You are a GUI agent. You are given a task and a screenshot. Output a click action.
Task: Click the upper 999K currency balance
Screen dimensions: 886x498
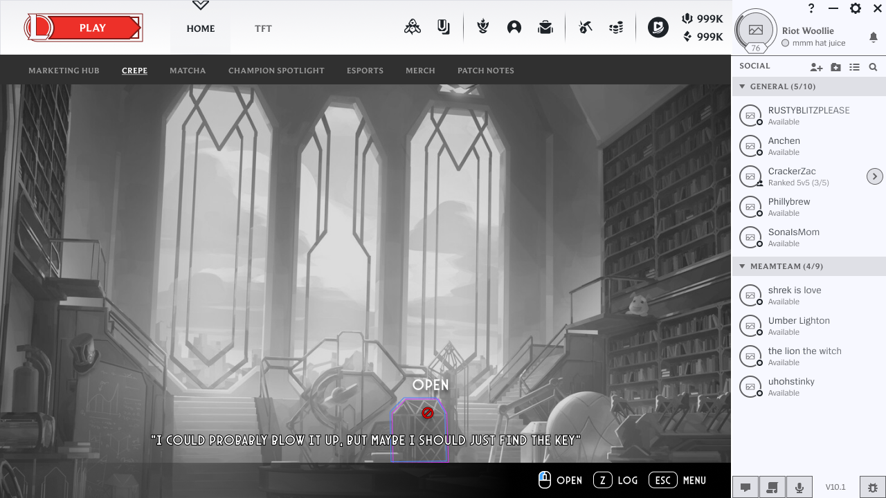coord(702,19)
